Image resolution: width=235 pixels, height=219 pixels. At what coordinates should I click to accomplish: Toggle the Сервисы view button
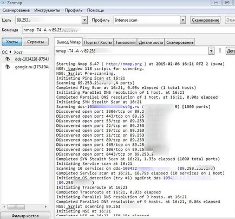click(36, 42)
